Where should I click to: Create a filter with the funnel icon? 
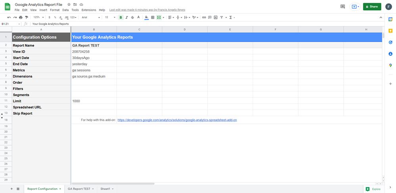click(x=222, y=17)
